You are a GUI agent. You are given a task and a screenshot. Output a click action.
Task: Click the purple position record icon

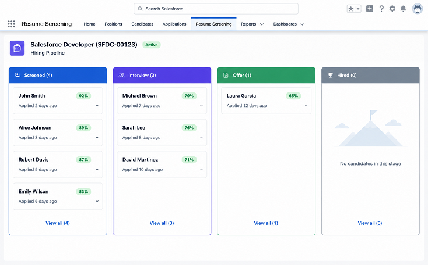coord(17,48)
